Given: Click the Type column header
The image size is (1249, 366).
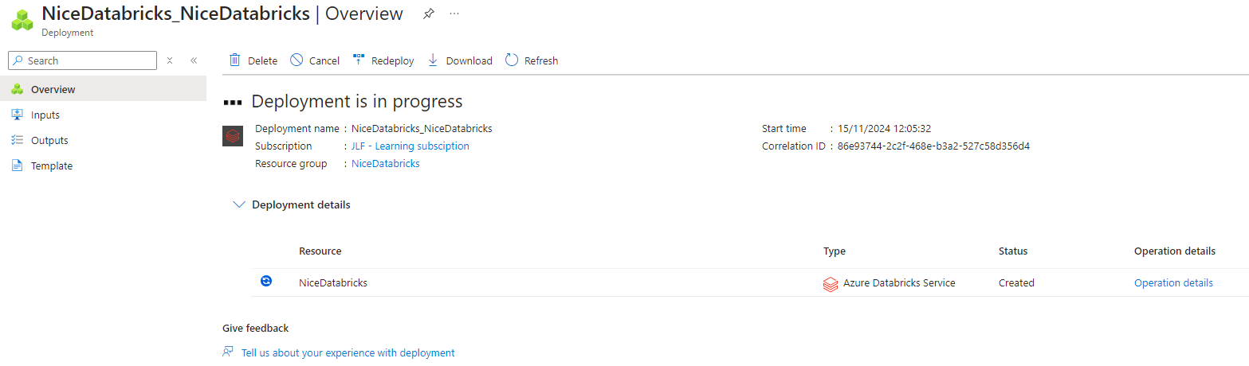Looking at the screenshot, I should 835,251.
